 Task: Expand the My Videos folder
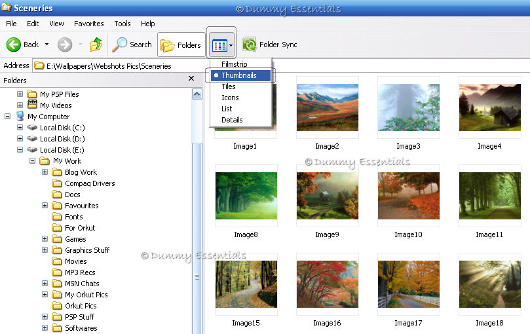click(x=20, y=105)
